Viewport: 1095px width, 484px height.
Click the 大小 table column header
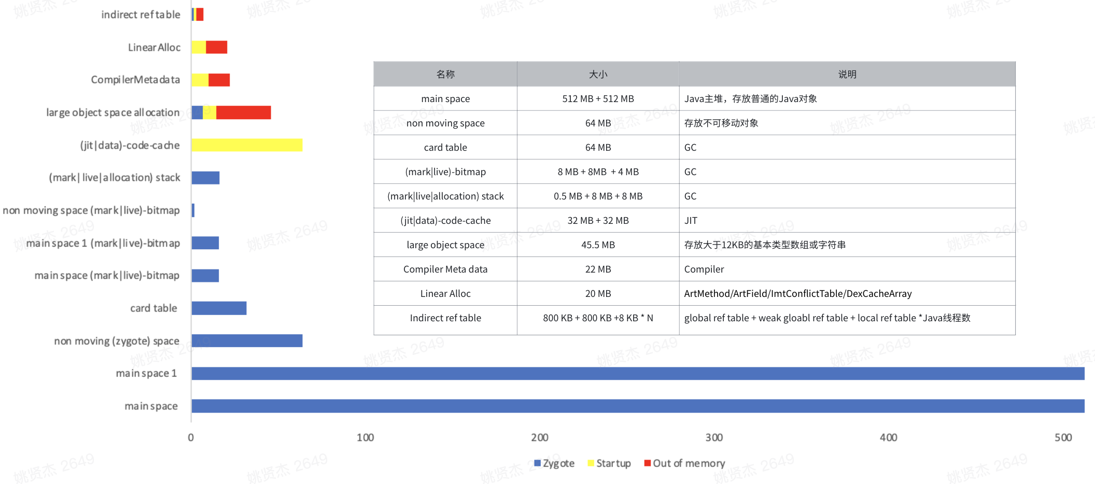coord(598,74)
